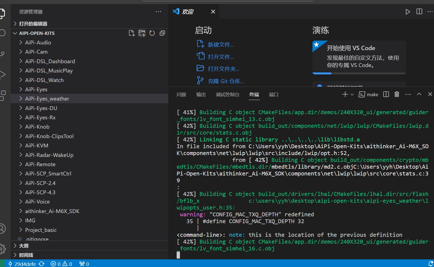Open editor more actions menu
434x267 pixels.
(430, 12)
